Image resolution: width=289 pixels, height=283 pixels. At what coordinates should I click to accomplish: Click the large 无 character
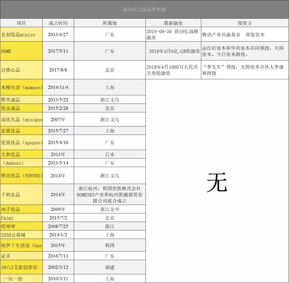tap(217, 182)
